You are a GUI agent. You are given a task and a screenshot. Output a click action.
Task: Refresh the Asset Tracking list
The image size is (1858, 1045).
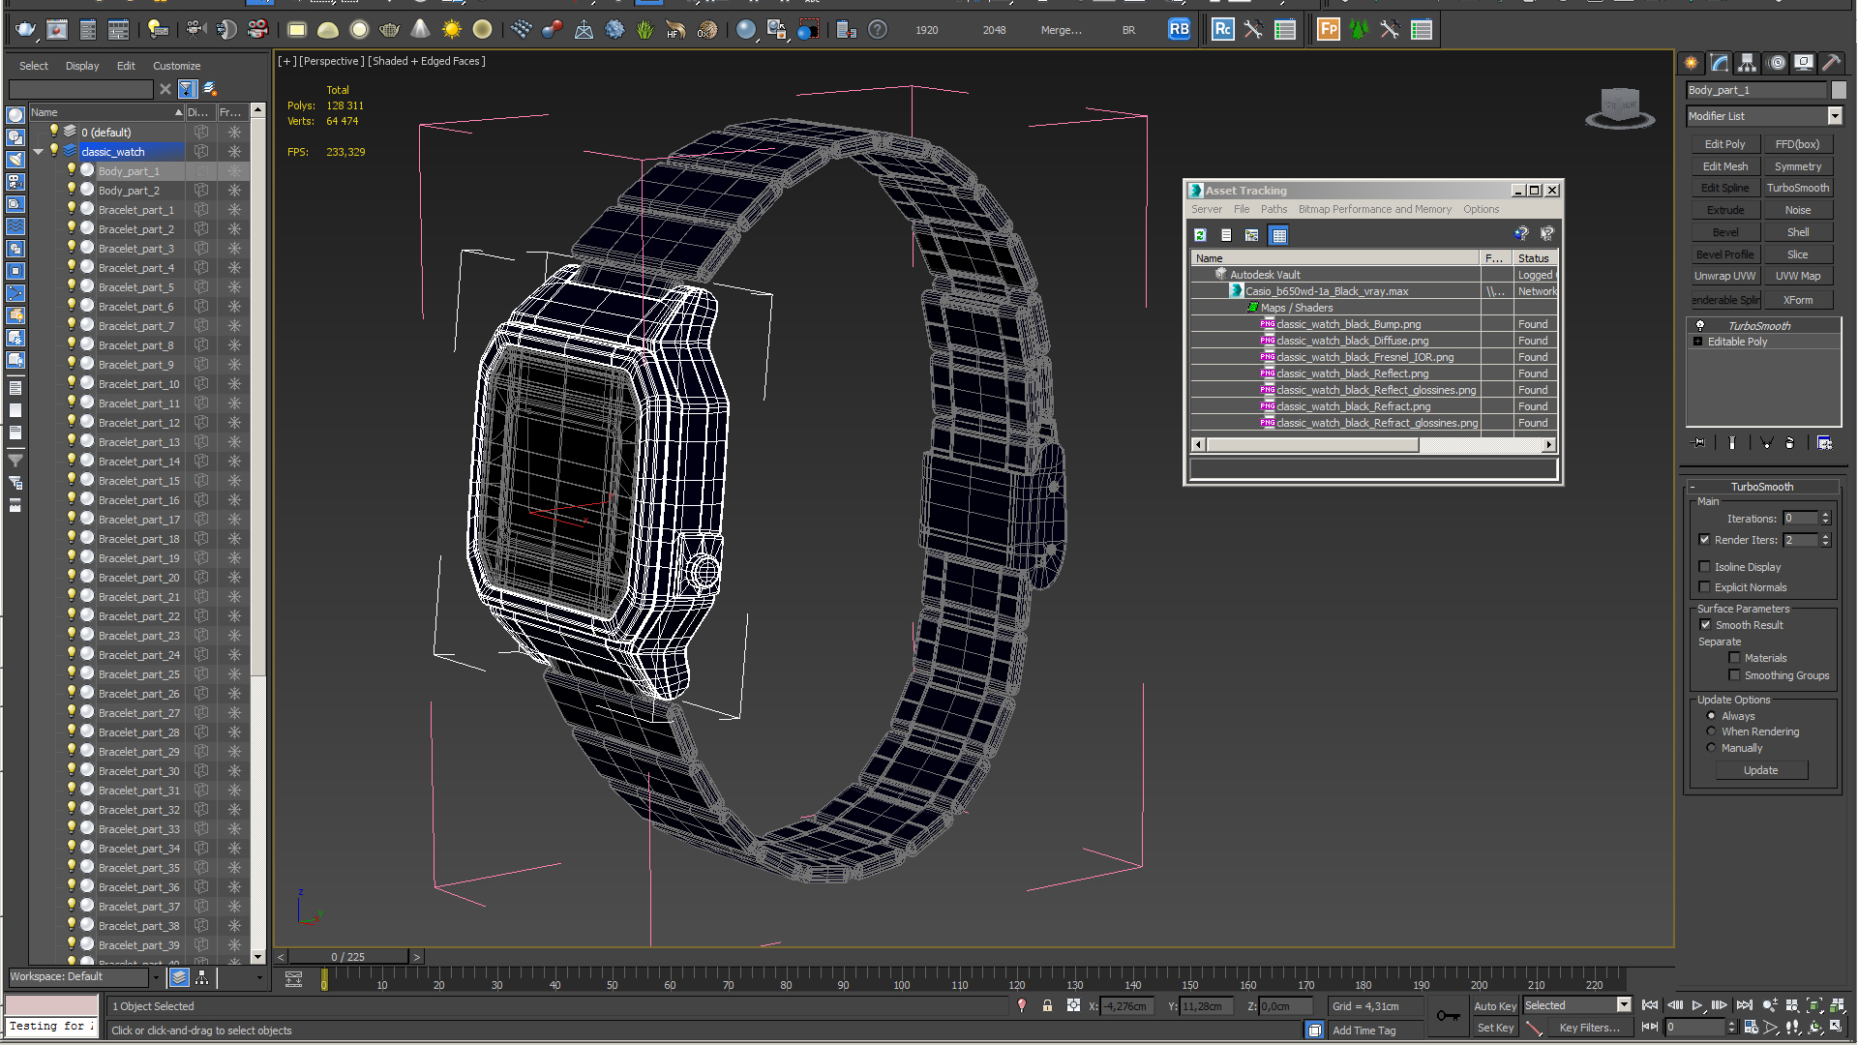click(x=1200, y=235)
